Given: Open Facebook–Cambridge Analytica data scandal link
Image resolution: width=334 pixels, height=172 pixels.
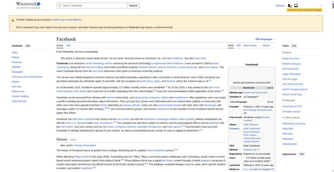Looking at the screenshot, I should [169, 119].
